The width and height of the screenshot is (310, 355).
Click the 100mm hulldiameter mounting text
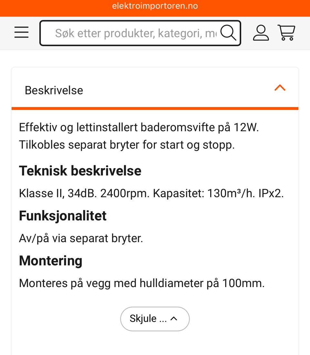pyautogui.click(x=142, y=283)
